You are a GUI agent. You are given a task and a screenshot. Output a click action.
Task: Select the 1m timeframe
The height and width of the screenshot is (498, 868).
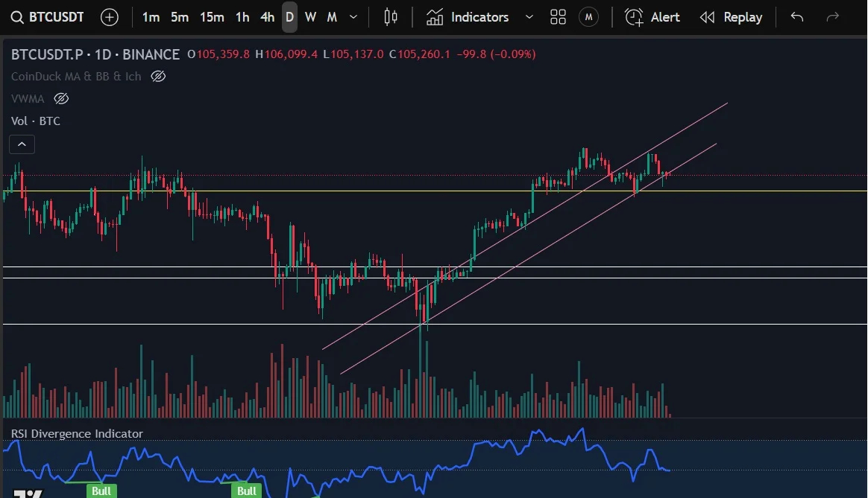tap(151, 17)
